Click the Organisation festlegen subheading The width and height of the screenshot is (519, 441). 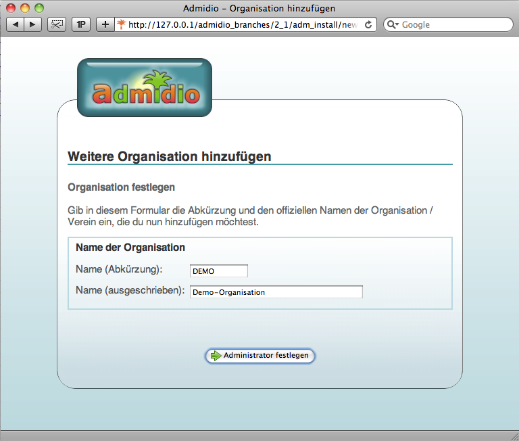(x=121, y=187)
